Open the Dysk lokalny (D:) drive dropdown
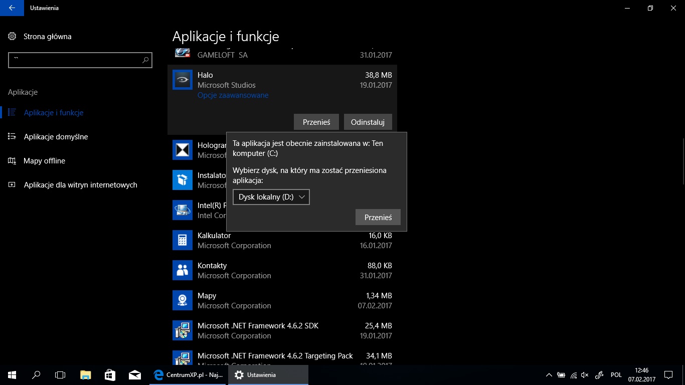This screenshot has height=385, width=685. [271, 197]
